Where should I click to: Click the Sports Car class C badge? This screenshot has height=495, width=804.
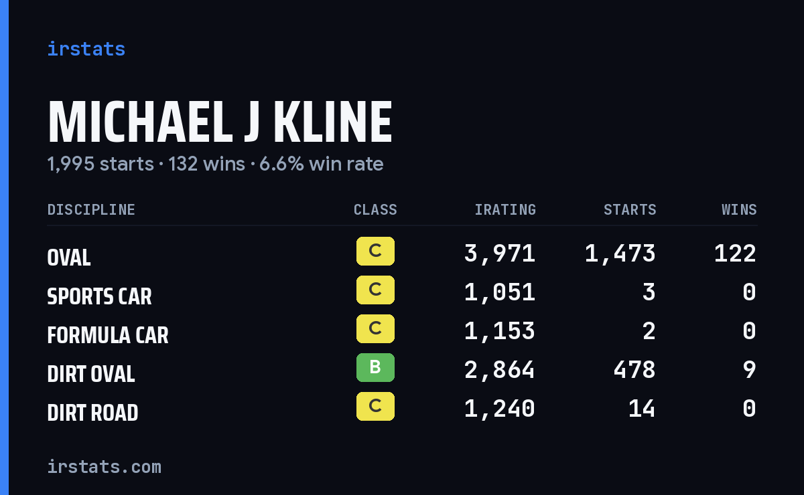point(375,290)
